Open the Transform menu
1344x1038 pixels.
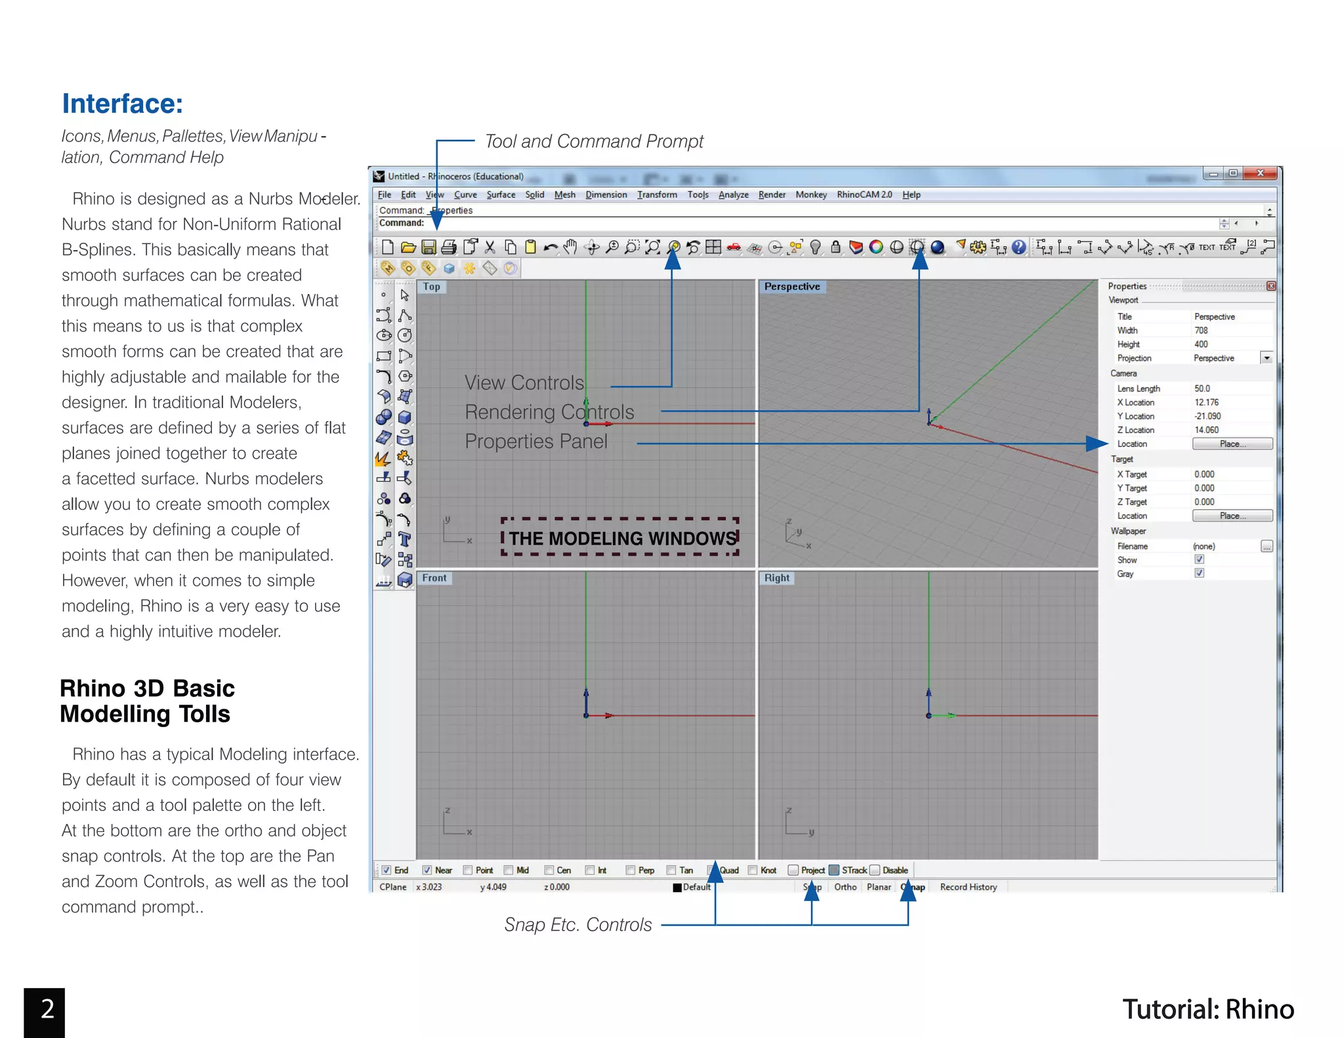tap(657, 195)
